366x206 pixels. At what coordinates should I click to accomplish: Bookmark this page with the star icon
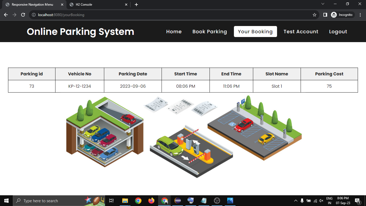click(315, 15)
